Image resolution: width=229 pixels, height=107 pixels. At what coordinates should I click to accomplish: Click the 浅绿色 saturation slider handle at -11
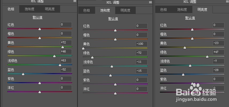112,66
